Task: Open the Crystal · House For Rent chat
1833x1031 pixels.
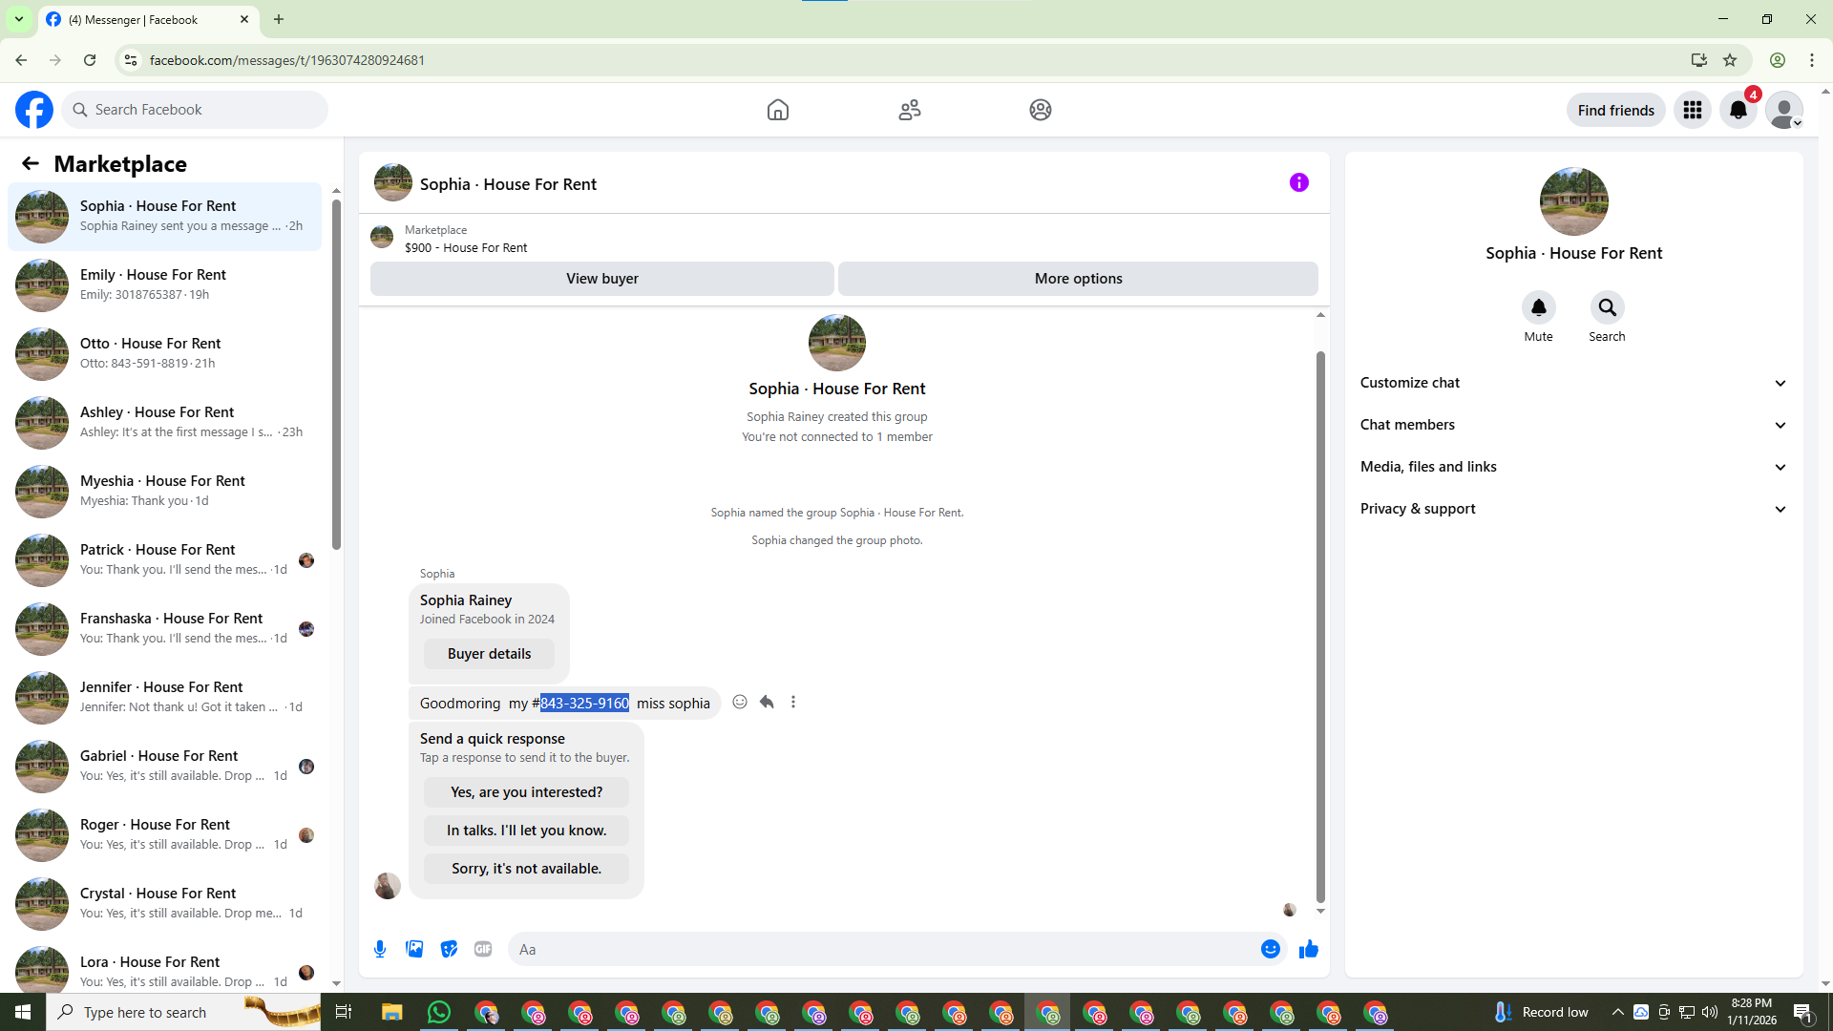Action: (x=164, y=904)
